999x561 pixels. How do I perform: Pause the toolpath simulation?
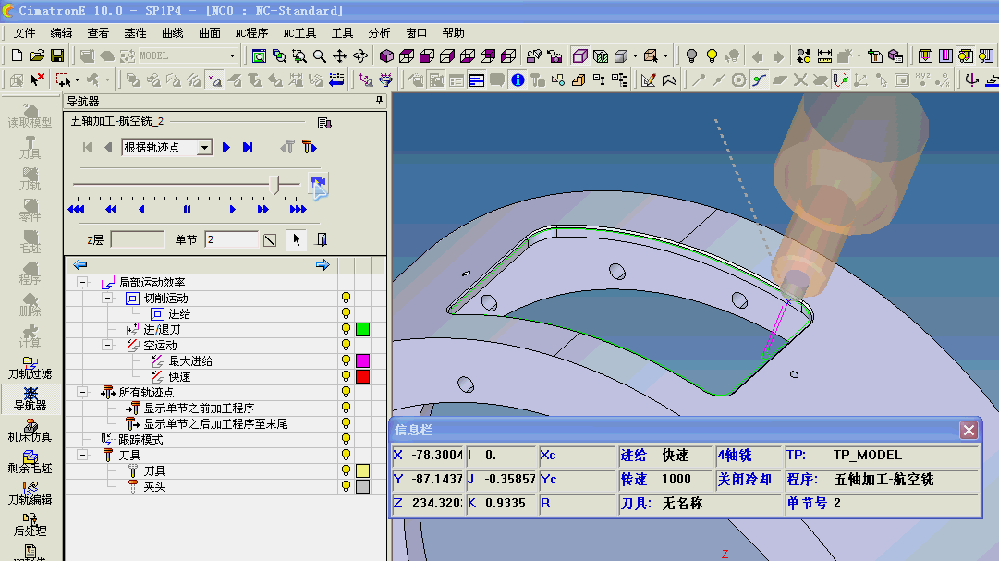tap(187, 209)
